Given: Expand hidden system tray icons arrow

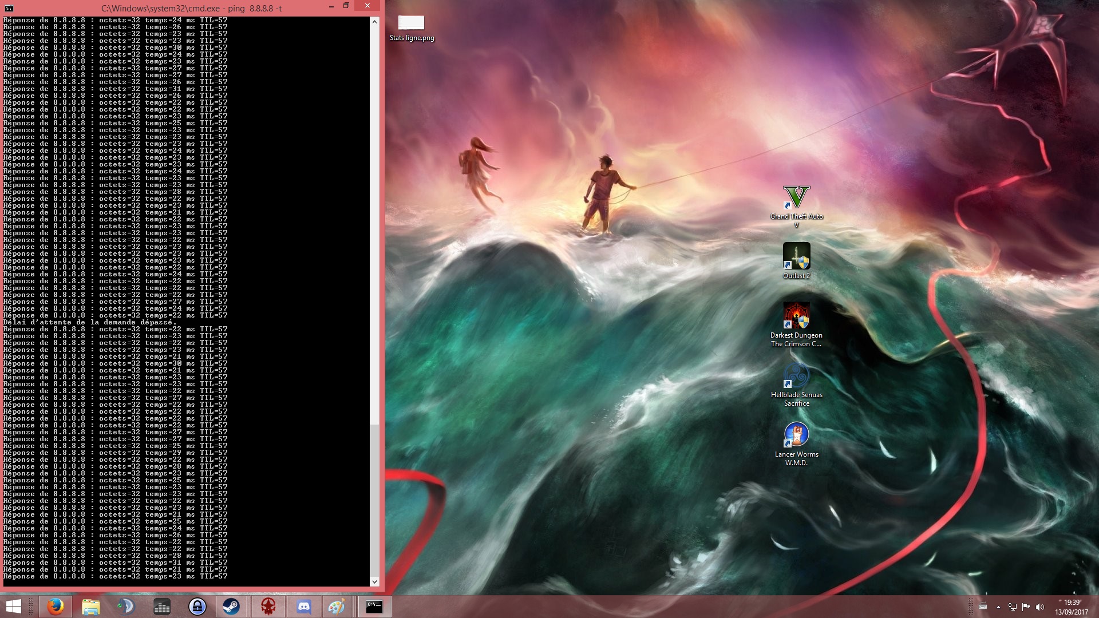Looking at the screenshot, I should [x=998, y=607].
